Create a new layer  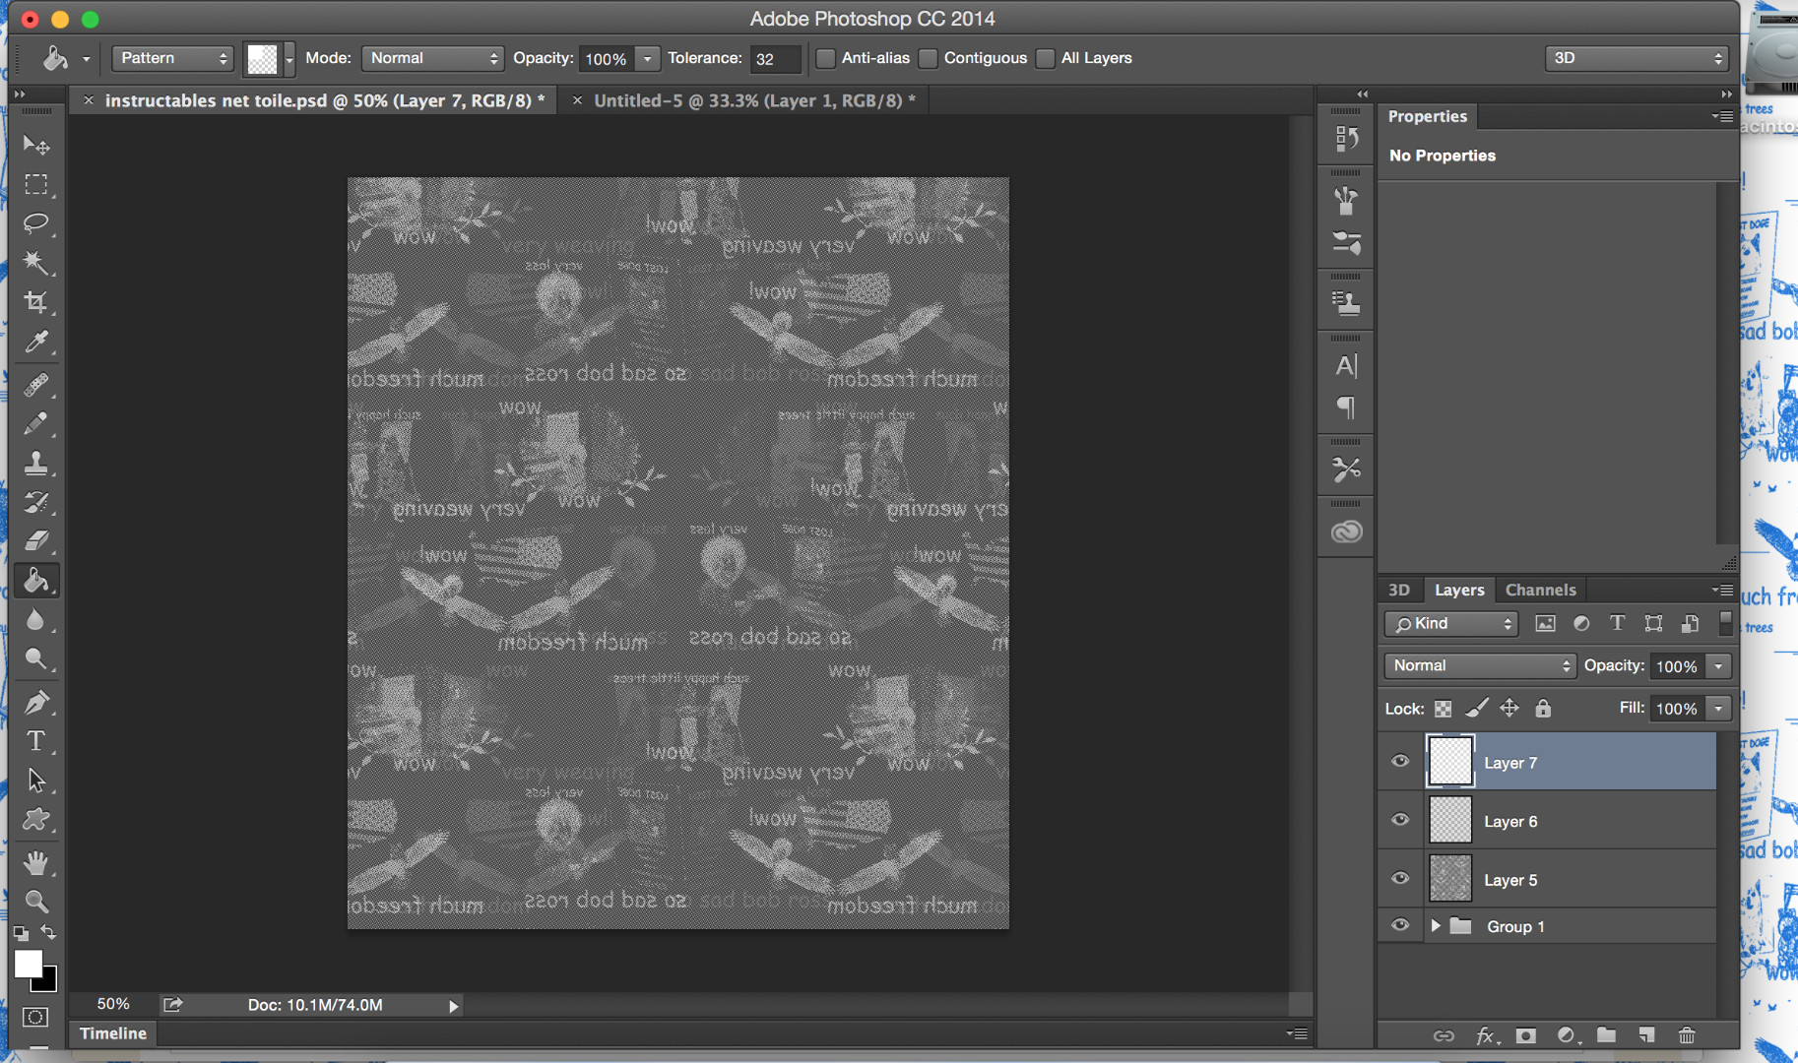pos(1647,1035)
